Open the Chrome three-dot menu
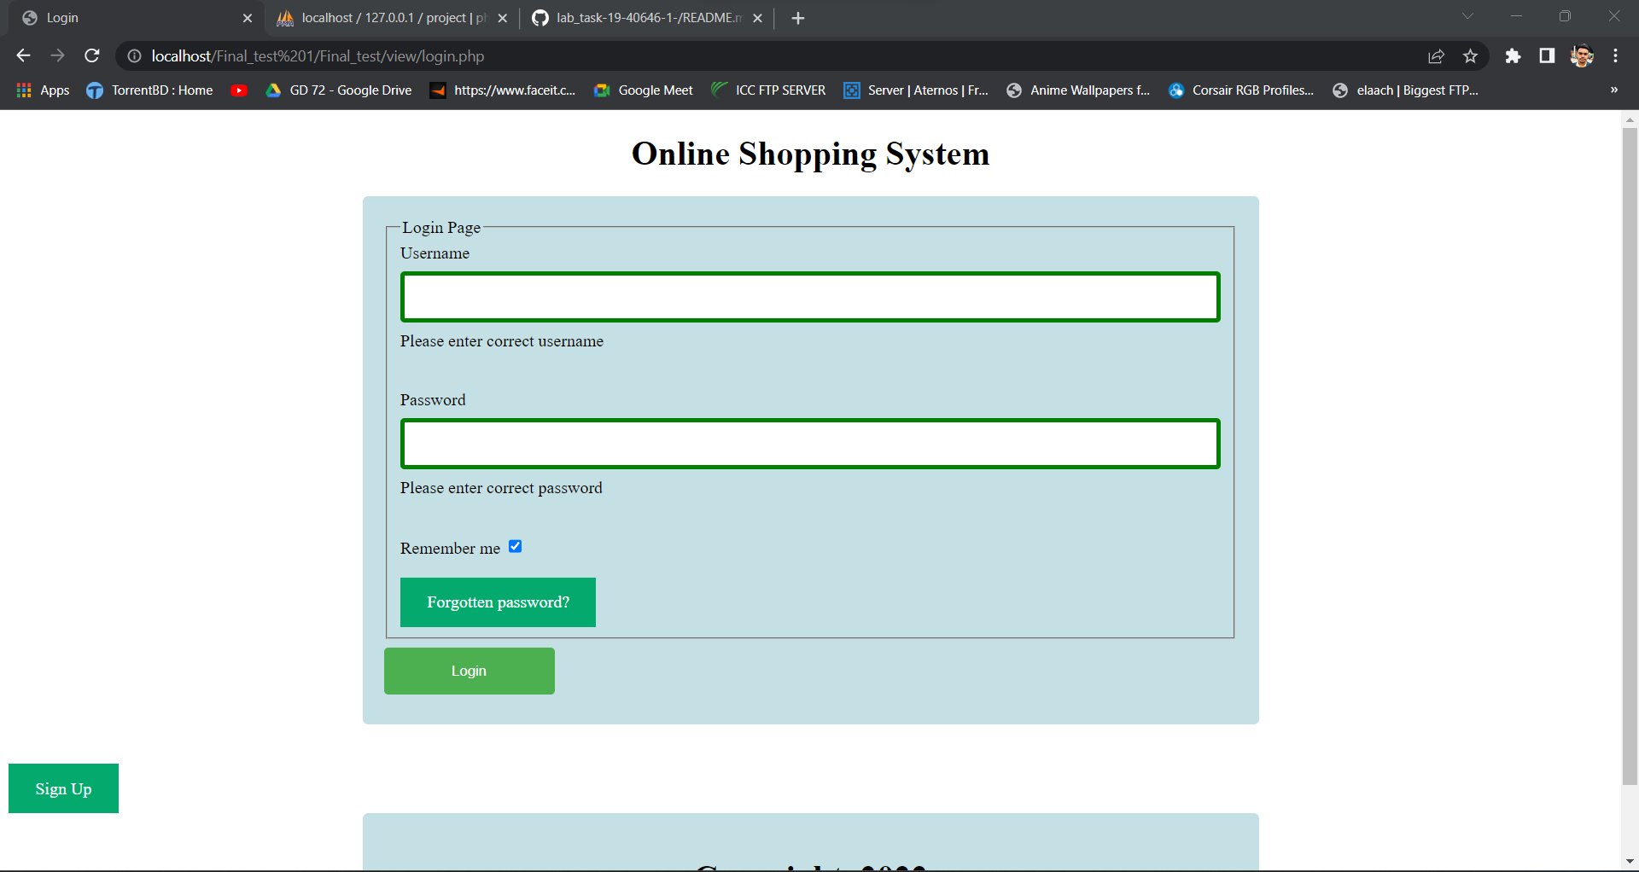The height and width of the screenshot is (872, 1639). [x=1615, y=55]
